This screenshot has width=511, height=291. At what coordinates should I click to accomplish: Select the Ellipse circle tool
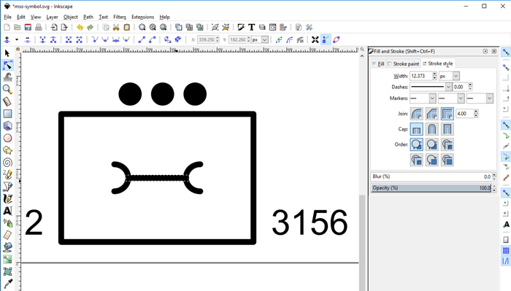(7, 138)
